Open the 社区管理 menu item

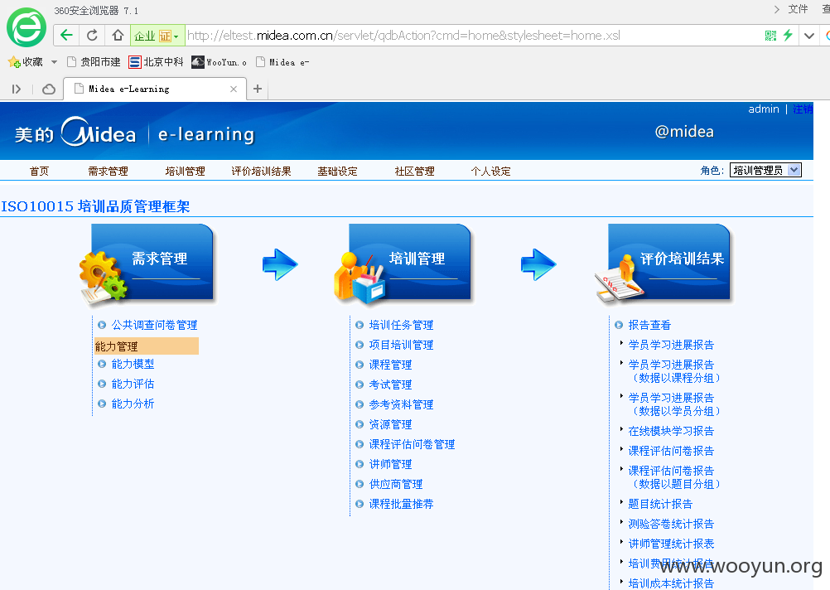(x=414, y=171)
